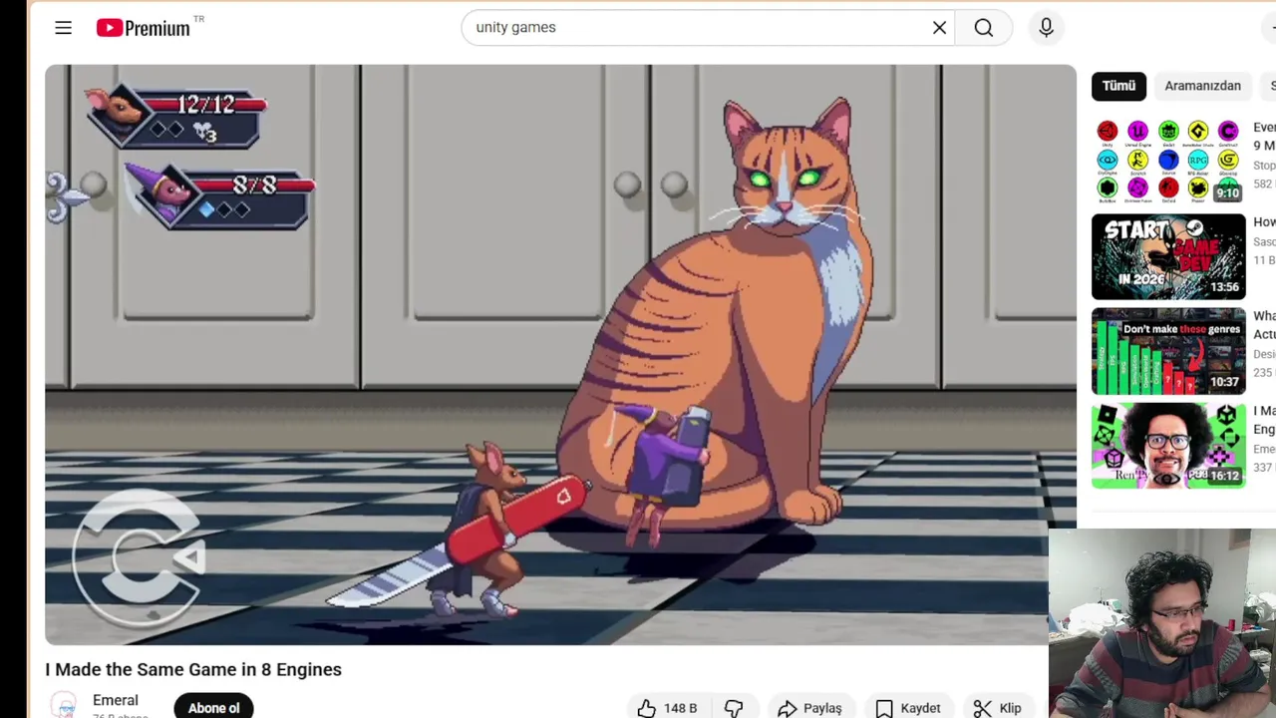The width and height of the screenshot is (1276, 718).
Task: Create a clip with Klip button
Action: tap(998, 708)
